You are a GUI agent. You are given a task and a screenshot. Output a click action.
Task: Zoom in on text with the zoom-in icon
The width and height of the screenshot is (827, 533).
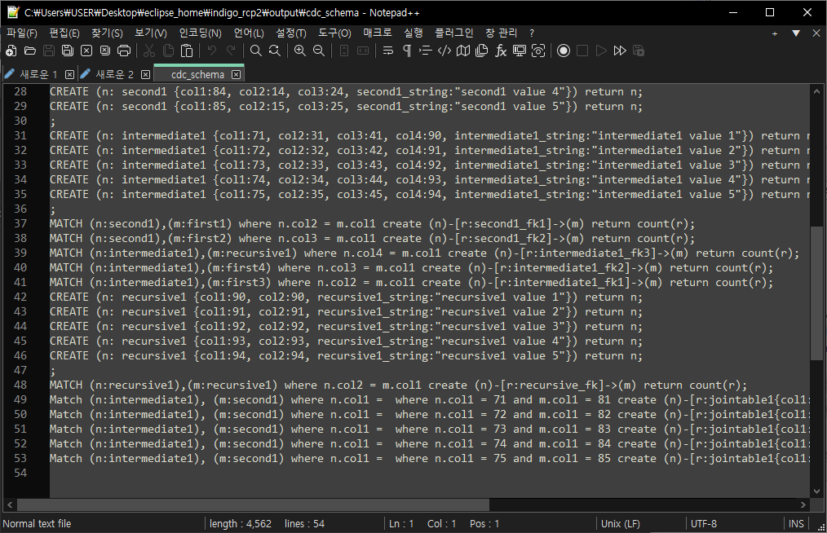(300, 51)
